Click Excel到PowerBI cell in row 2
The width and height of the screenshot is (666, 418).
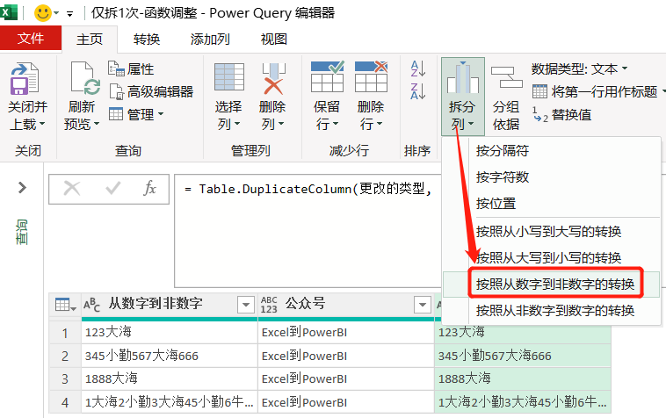[346, 356]
